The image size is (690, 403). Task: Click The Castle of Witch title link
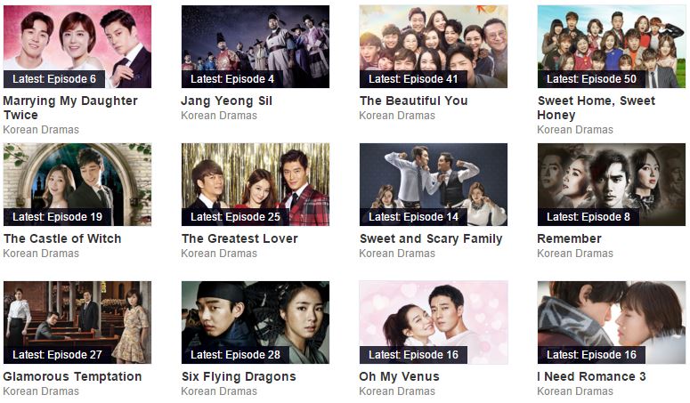[x=62, y=238]
